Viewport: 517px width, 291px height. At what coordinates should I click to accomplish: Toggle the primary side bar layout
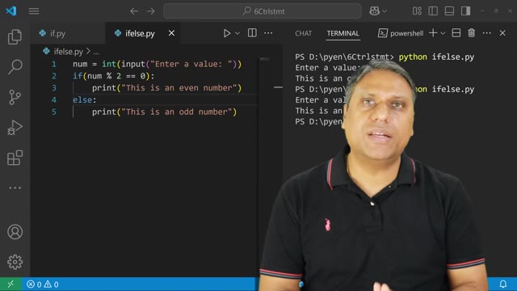pos(433,11)
